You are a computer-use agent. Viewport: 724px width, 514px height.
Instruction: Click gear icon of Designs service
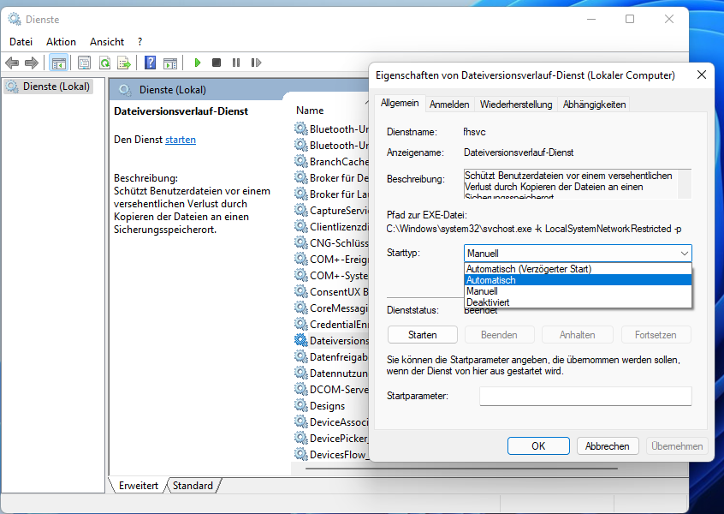(x=301, y=405)
